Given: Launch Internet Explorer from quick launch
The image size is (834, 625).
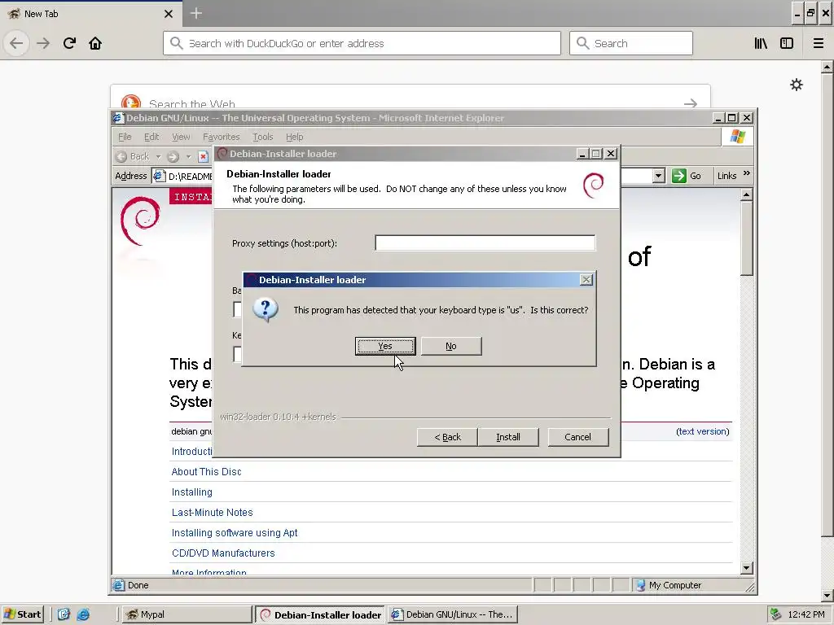Looking at the screenshot, I should [84, 614].
